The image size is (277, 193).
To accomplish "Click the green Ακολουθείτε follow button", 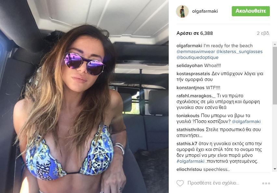I will [251, 11].
